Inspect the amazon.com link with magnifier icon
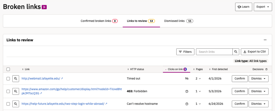 16,91
